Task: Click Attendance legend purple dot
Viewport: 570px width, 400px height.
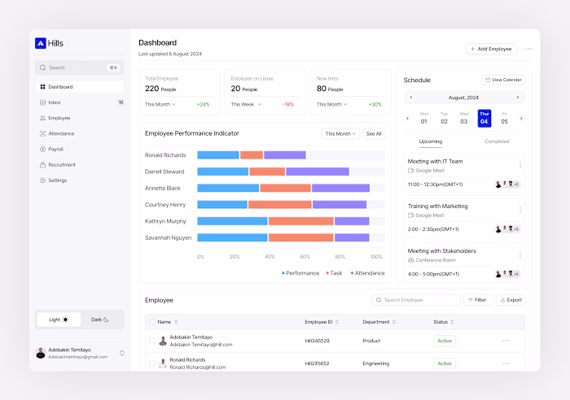Action: tap(352, 273)
